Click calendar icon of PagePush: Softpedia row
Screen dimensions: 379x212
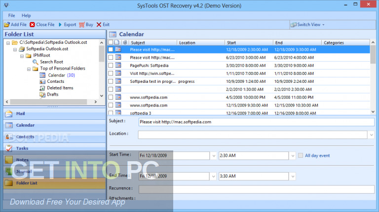(x=118, y=65)
